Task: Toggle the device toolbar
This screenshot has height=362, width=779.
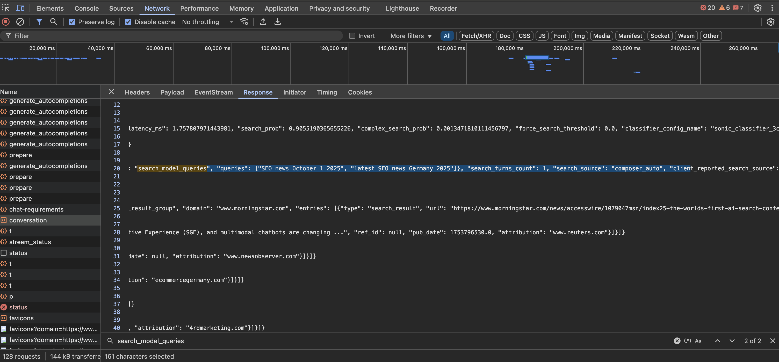Action: (x=20, y=8)
